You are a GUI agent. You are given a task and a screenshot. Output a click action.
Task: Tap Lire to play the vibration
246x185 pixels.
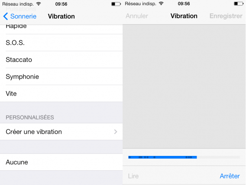click(x=133, y=176)
